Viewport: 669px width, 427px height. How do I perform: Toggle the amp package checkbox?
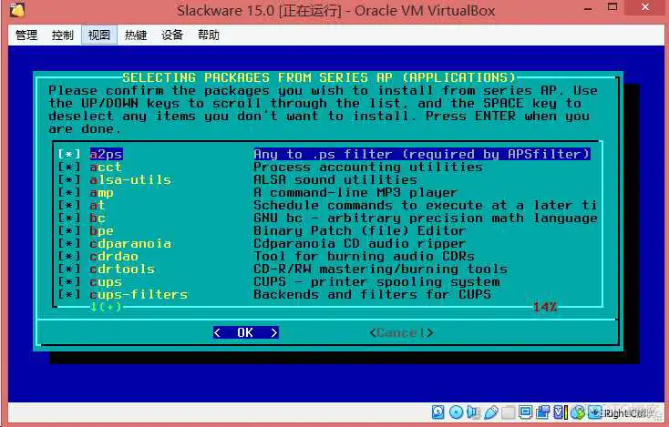69,192
